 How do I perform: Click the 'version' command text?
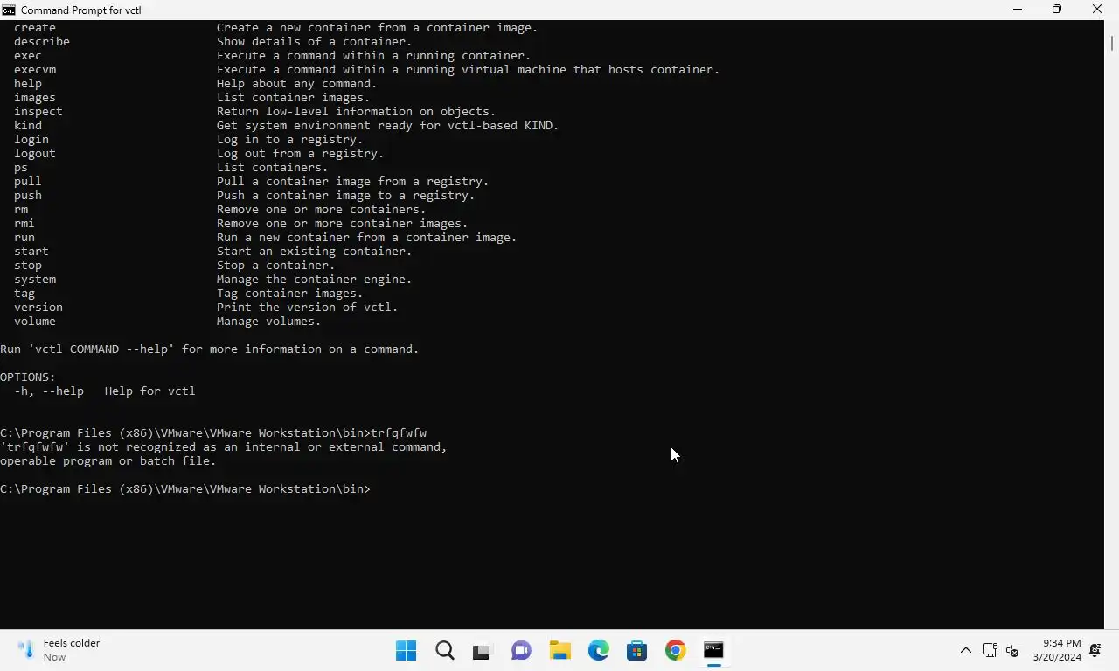tap(38, 307)
